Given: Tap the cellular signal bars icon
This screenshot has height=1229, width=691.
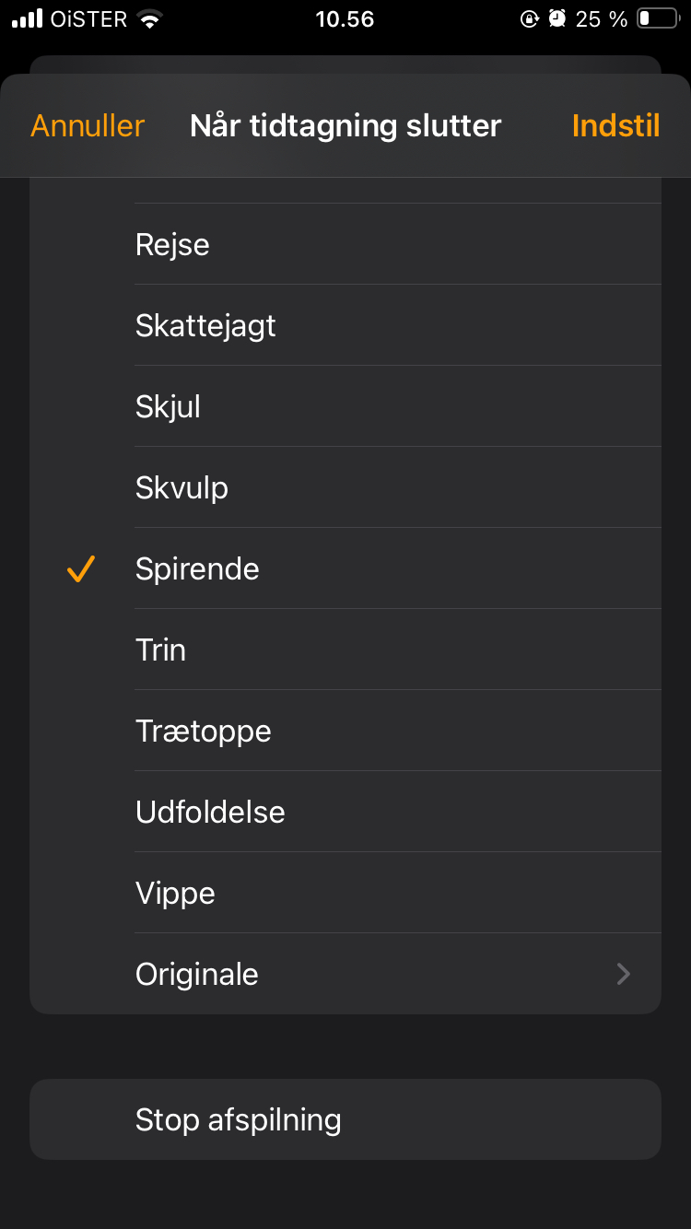Looking at the screenshot, I should click(x=28, y=18).
